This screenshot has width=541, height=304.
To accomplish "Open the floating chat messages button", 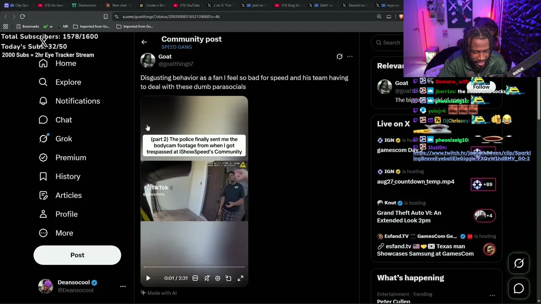I will (519, 288).
